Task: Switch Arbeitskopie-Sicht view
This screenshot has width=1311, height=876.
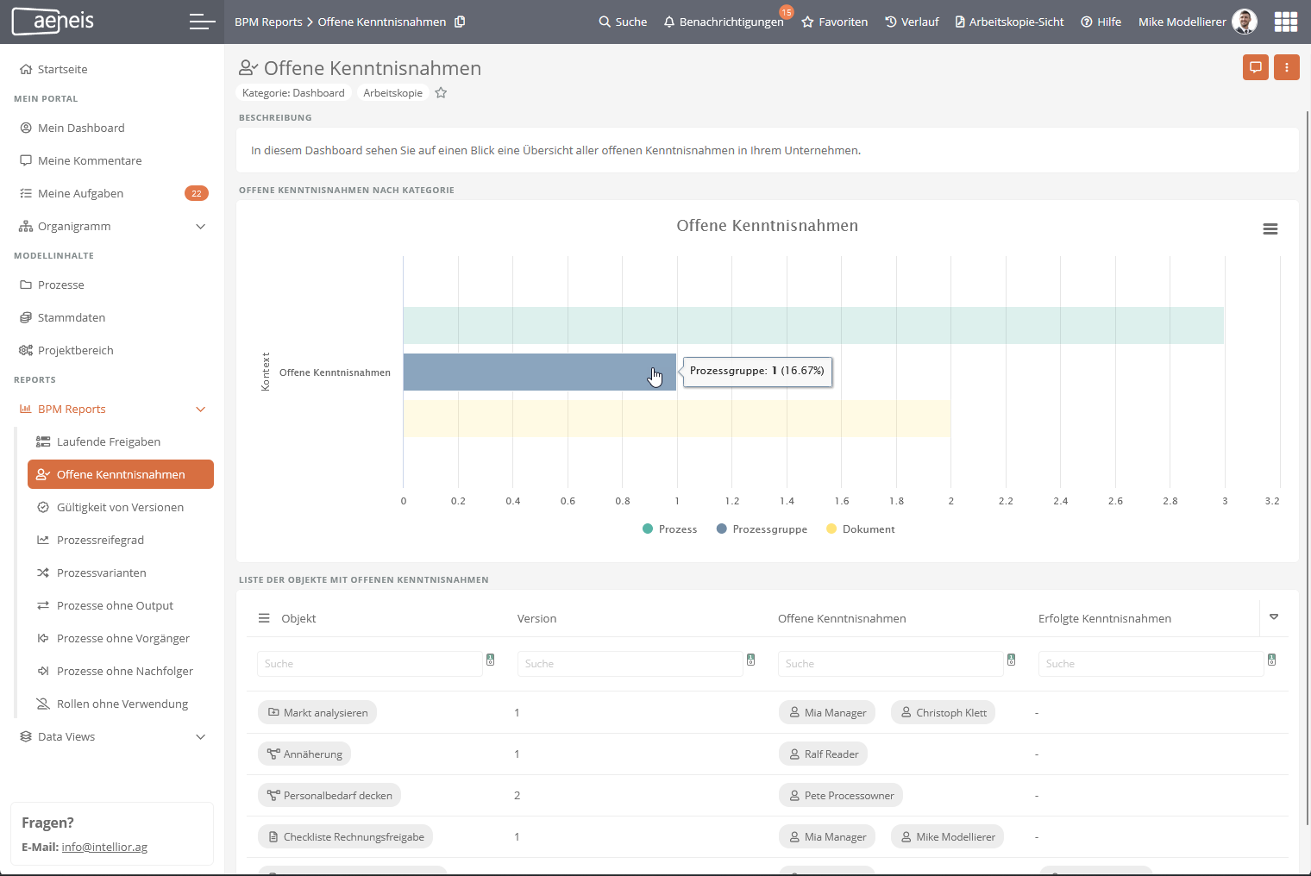Action: tap(1009, 22)
